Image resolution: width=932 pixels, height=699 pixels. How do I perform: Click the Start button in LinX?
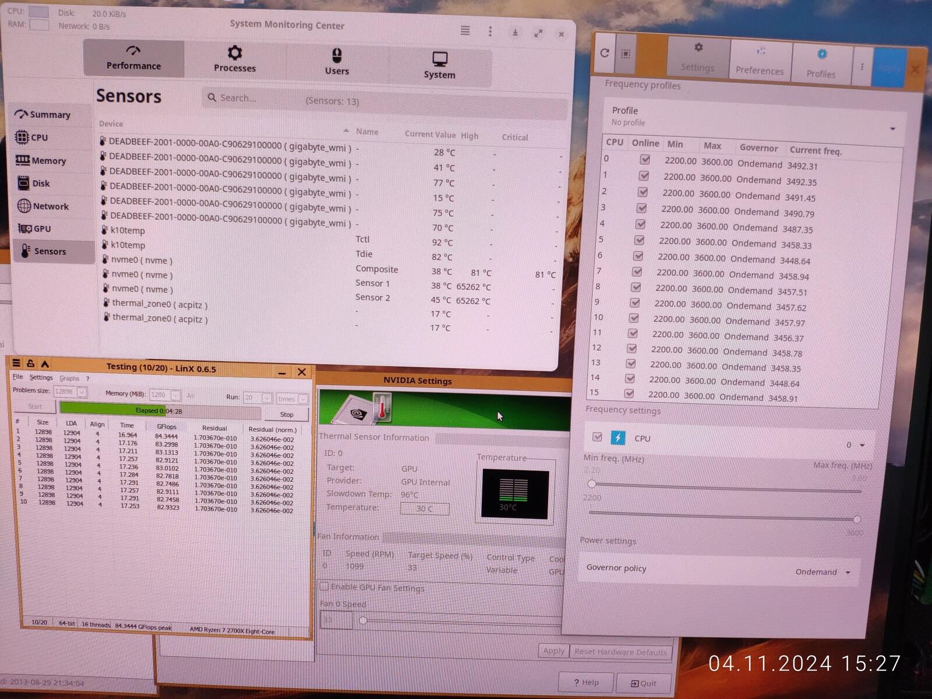point(35,407)
